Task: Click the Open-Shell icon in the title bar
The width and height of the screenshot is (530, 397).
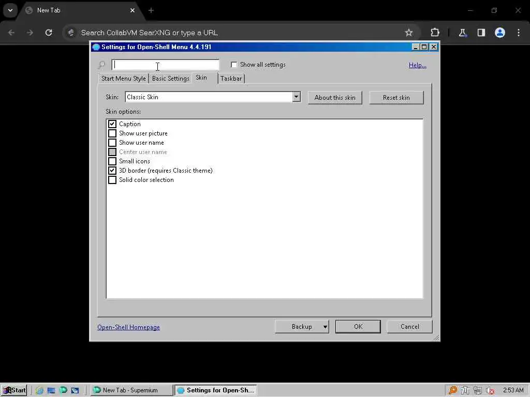Action: pyautogui.click(x=96, y=47)
